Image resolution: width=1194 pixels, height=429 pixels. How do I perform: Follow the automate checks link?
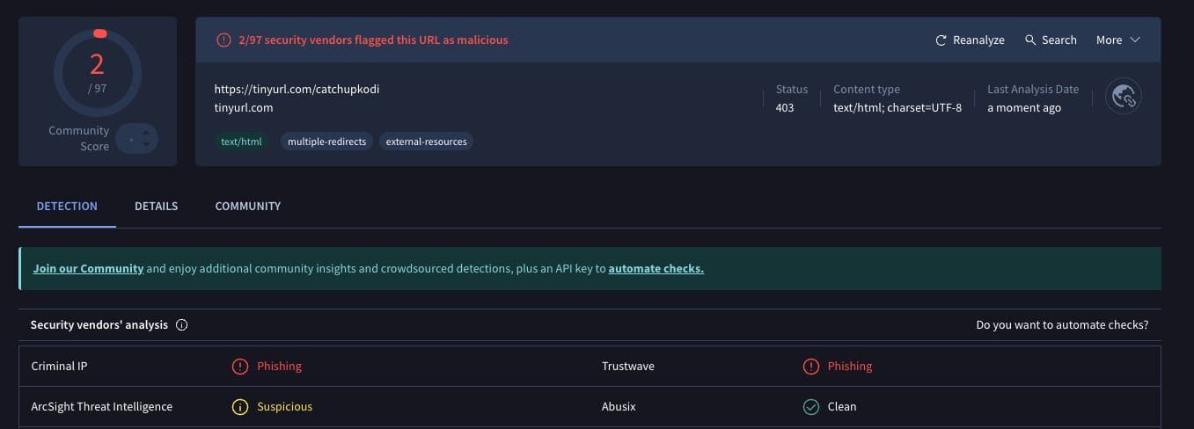pyautogui.click(x=656, y=269)
